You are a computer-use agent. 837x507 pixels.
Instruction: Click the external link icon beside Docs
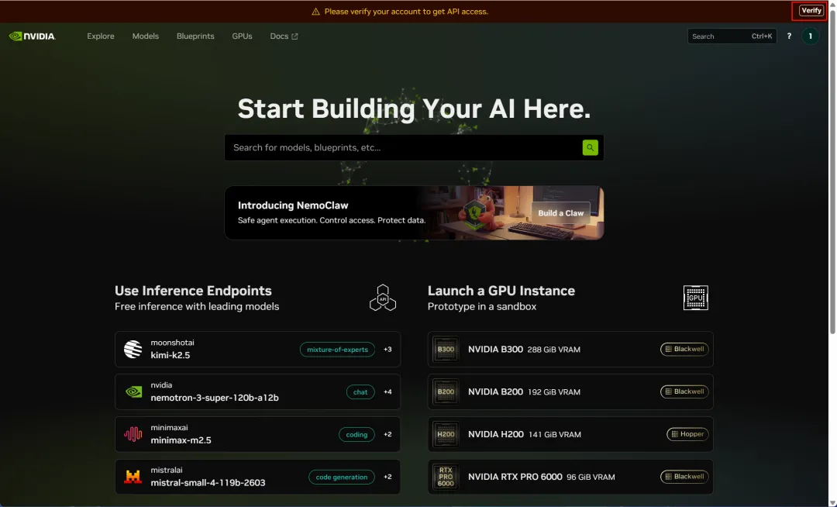coord(294,36)
